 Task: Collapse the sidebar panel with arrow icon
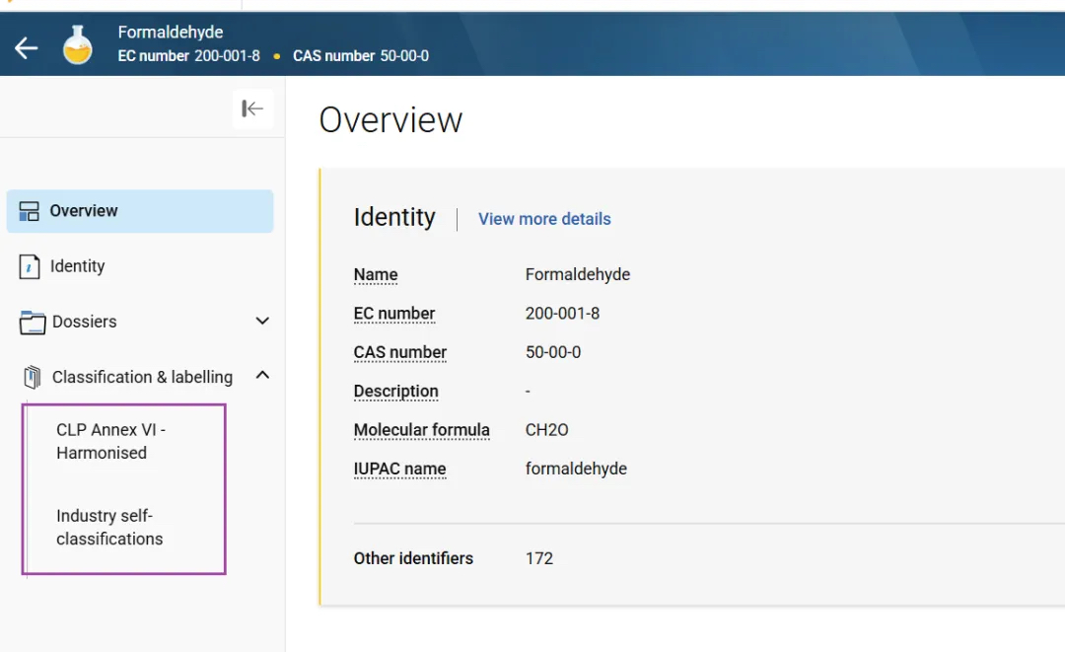[x=252, y=109]
